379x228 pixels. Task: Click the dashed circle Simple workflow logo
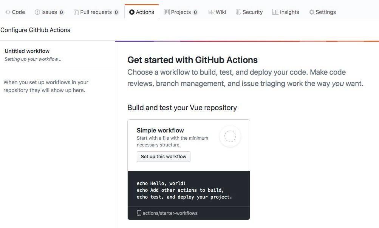[x=230, y=136]
